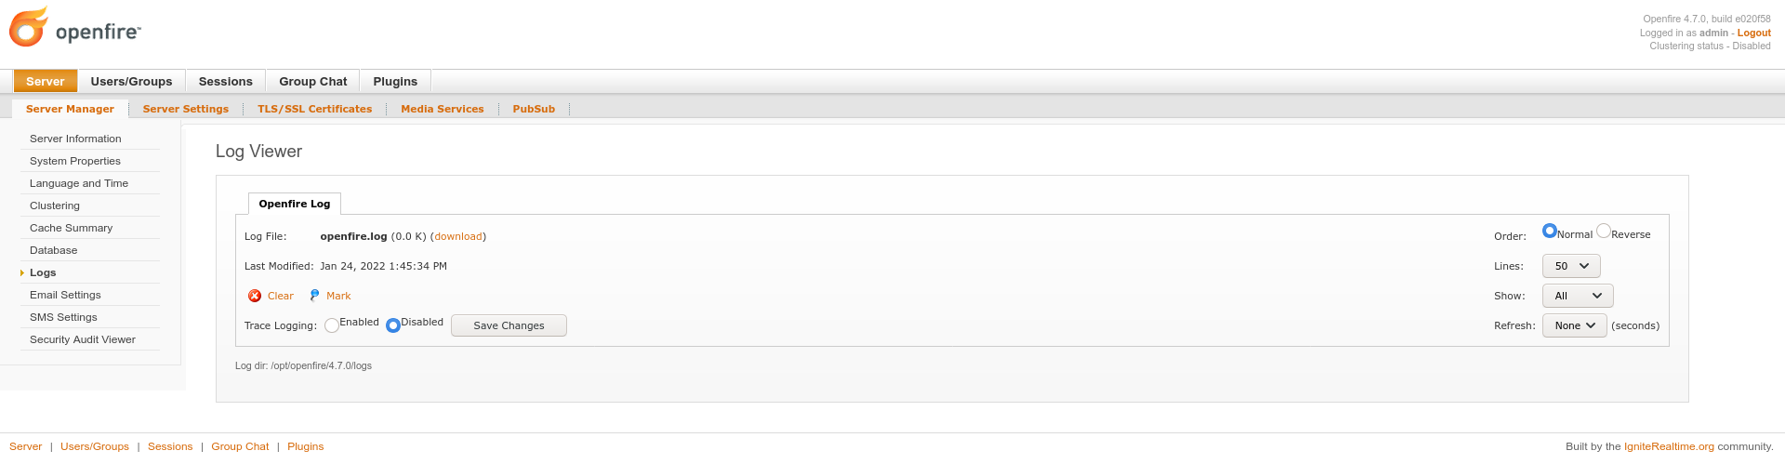The width and height of the screenshot is (1785, 464).
Task: Open the Plugins tab
Action: [395, 82]
